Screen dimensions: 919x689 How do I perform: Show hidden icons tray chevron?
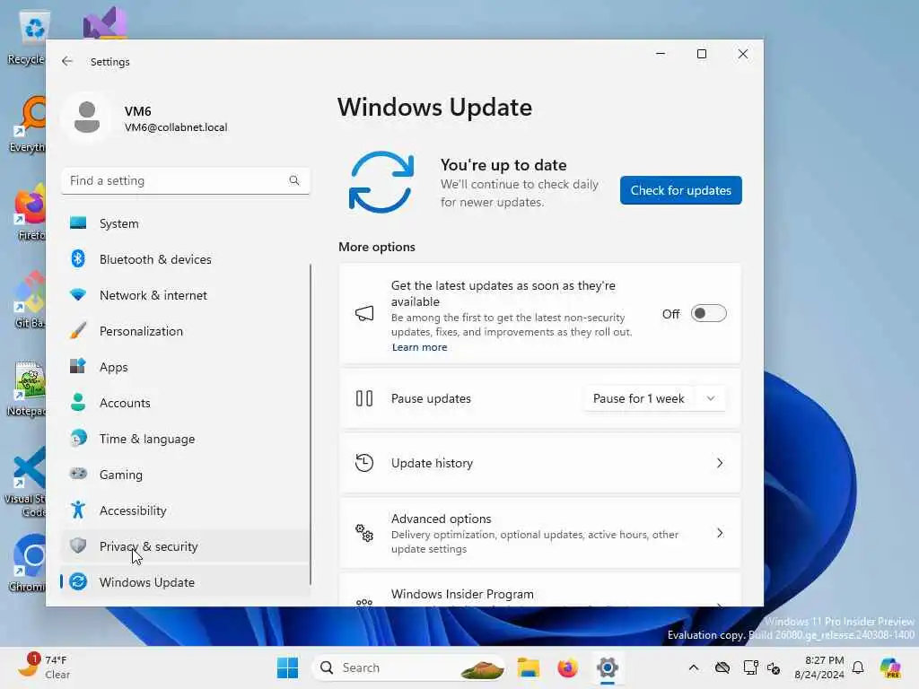(x=694, y=667)
